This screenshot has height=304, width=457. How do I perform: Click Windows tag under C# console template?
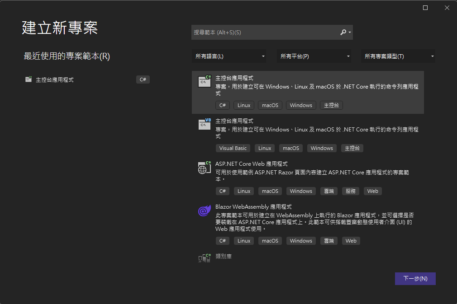[301, 105]
